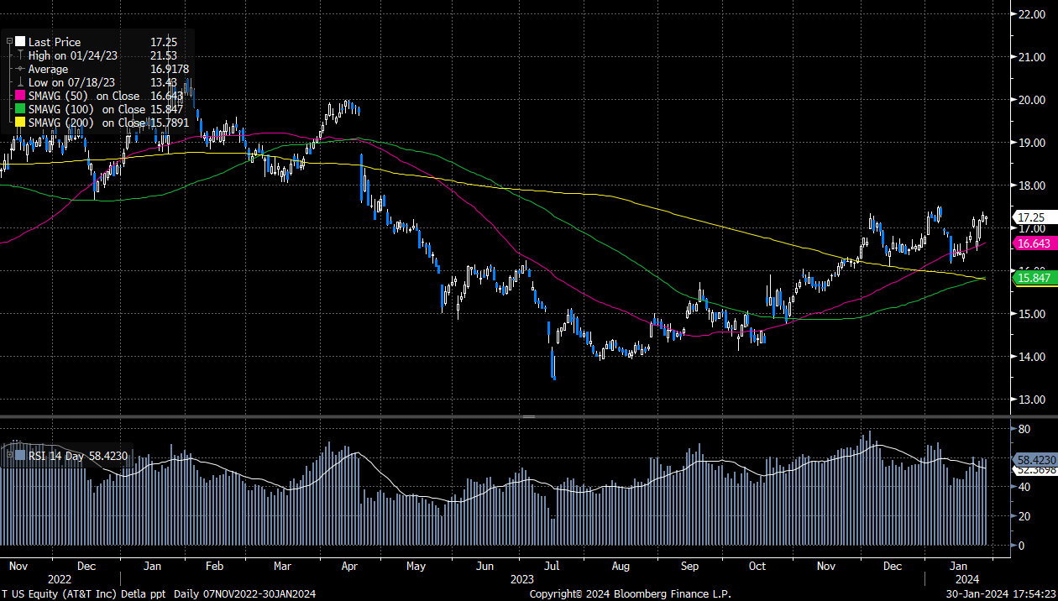Collapse the Last Price legend tree
This screenshot has width=1058, height=601.
9,41
